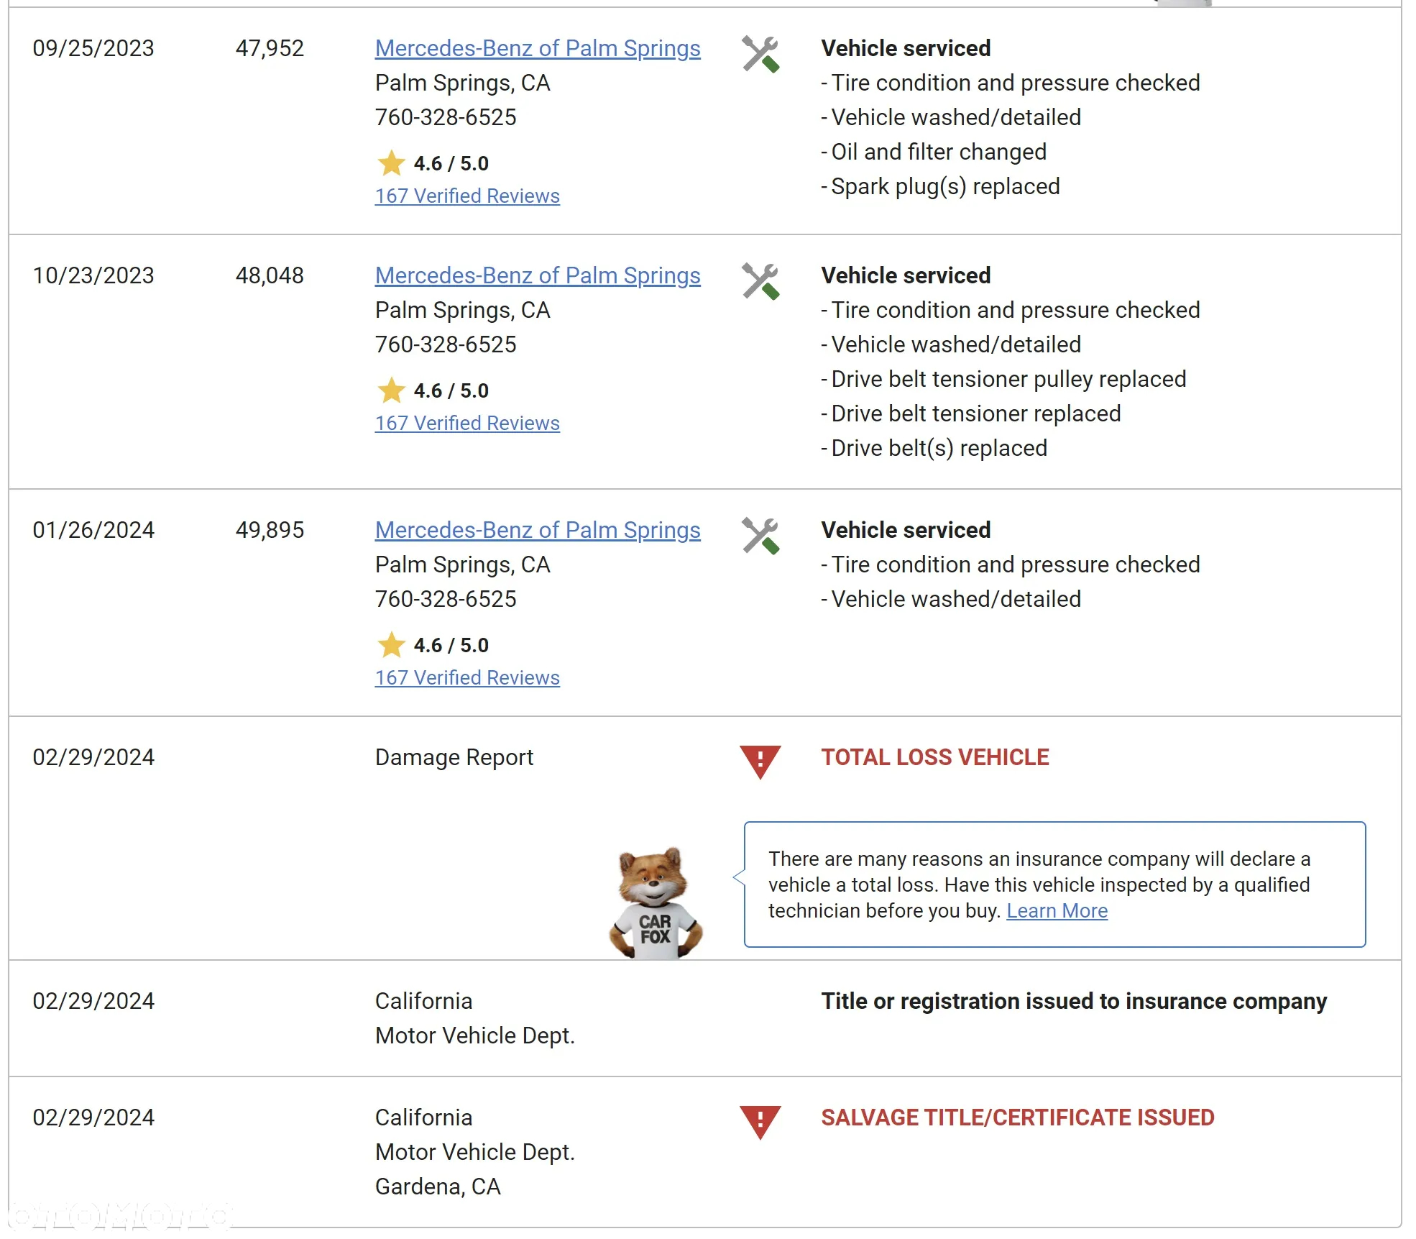Select the date 10/23/2023
Image resolution: width=1416 pixels, height=1239 pixels.
93,275
